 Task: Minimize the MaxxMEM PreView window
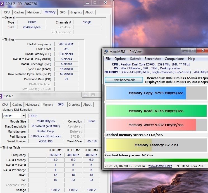click(x=185, y=51)
